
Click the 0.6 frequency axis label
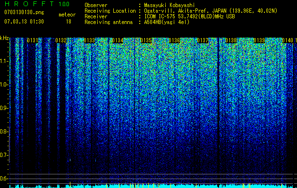4,179
